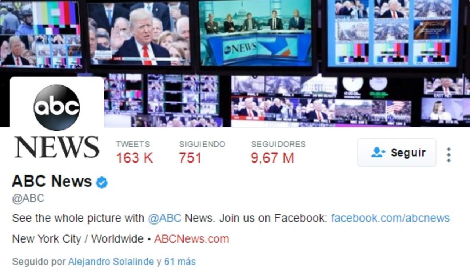The image size is (470, 277).
Task: Show the 61 más followers list
Action: (x=180, y=262)
